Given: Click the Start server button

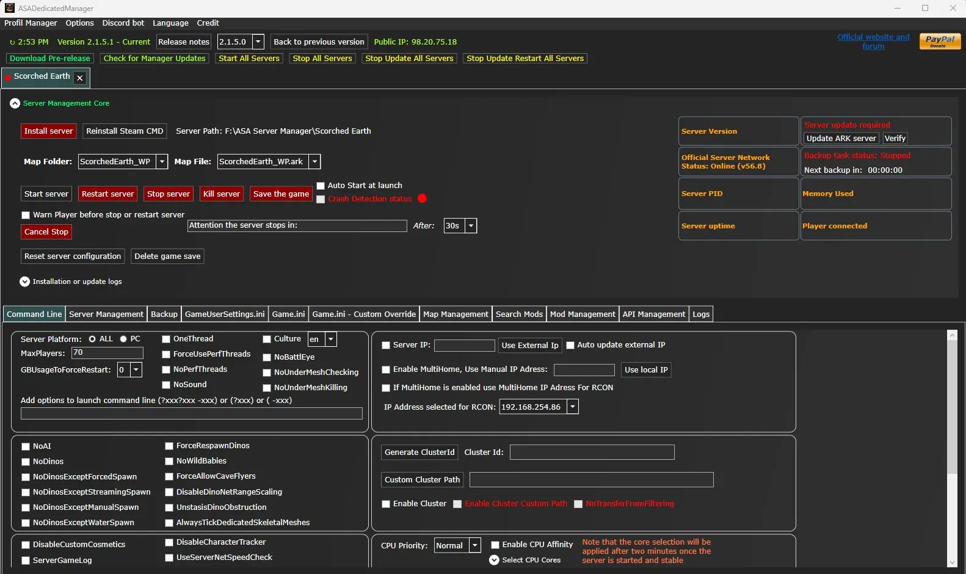Looking at the screenshot, I should tap(46, 194).
